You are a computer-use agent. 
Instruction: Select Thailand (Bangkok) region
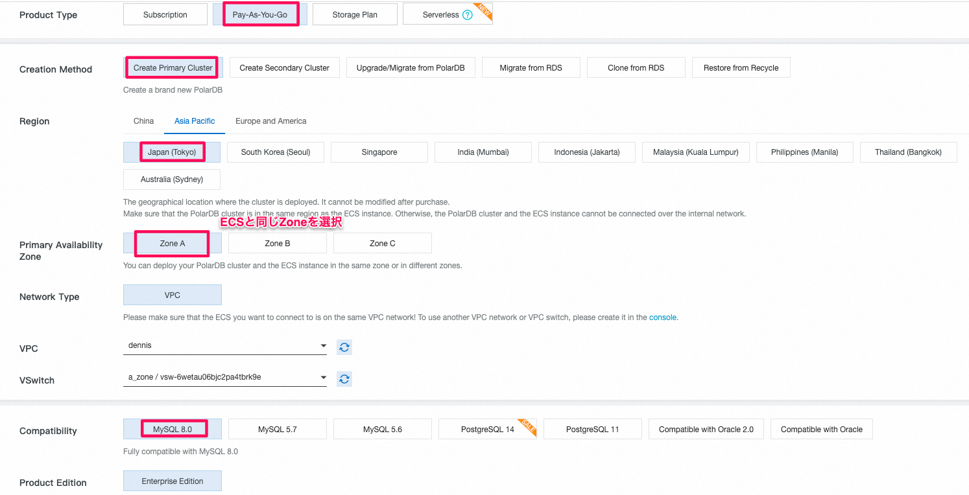(x=909, y=152)
